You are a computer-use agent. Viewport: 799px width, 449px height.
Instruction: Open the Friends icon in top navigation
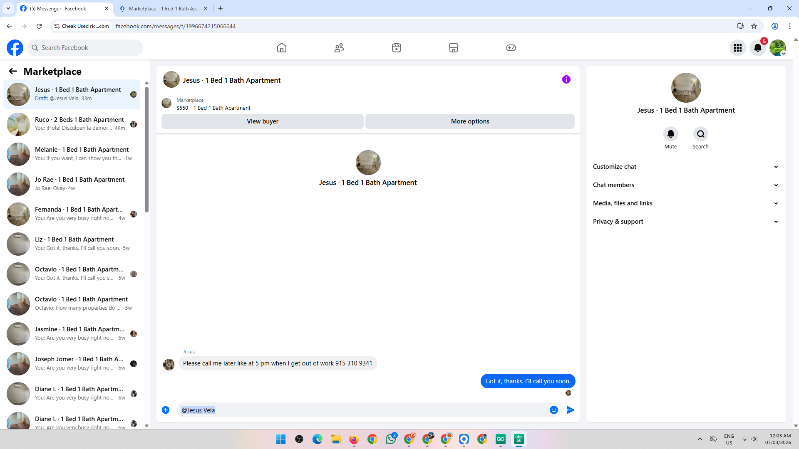pyautogui.click(x=339, y=48)
